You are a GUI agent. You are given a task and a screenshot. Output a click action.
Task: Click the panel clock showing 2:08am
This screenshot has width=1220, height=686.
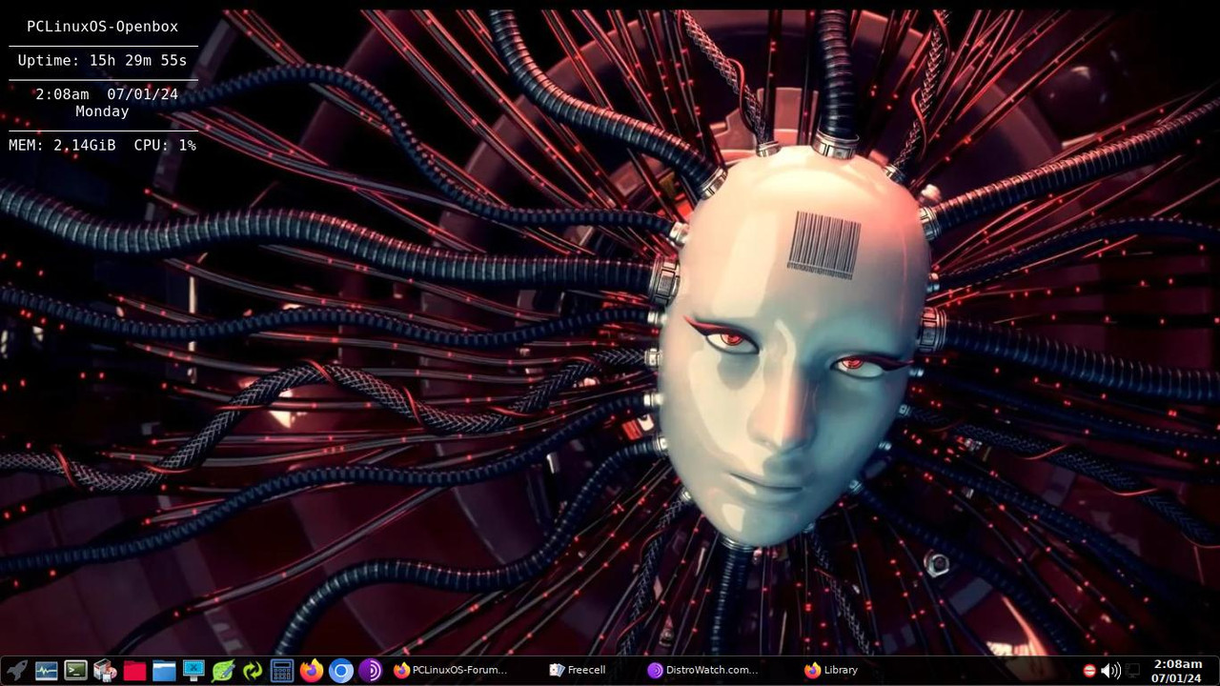(x=1177, y=671)
